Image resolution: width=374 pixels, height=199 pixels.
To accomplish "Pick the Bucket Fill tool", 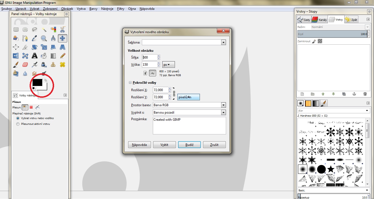I will click(44, 56).
